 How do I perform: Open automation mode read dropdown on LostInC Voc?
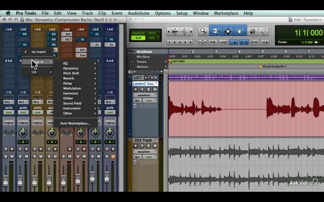point(150,101)
